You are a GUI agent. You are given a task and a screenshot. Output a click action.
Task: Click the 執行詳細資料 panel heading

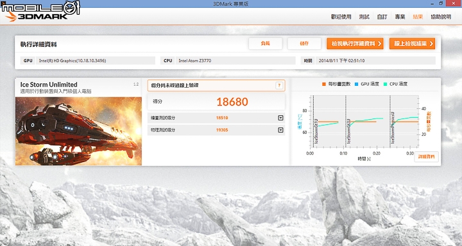click(x=38, y=44)
